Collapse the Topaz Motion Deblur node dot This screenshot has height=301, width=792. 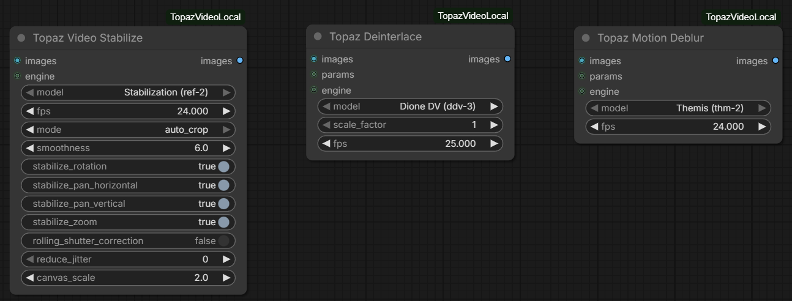click(586, 38)
